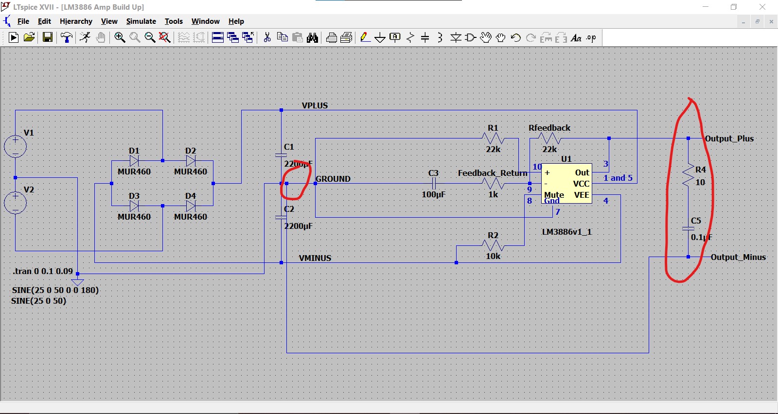Click the VPLUS net label
The image size is (778, 414).
(x=315, y=105)
